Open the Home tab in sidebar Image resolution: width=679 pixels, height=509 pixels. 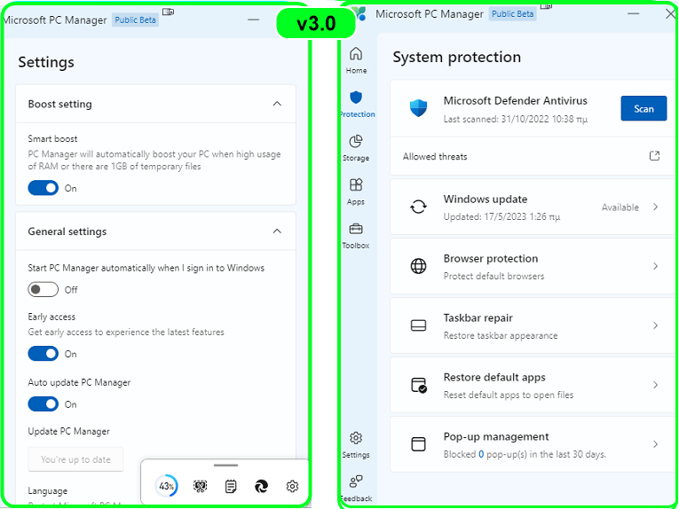356,60
